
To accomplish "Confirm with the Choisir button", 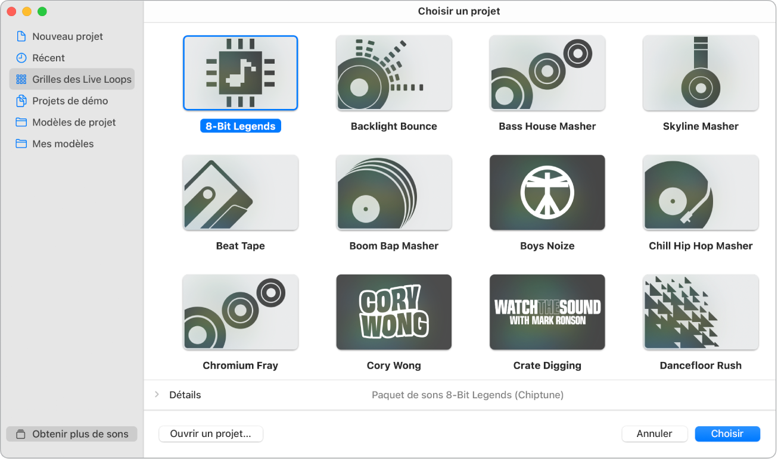I will click(727, 433).
